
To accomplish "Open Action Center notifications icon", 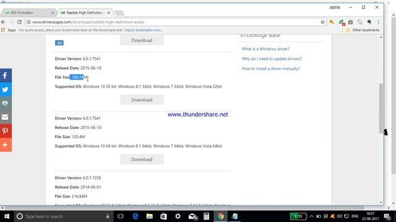I will (x=387, y=216).
